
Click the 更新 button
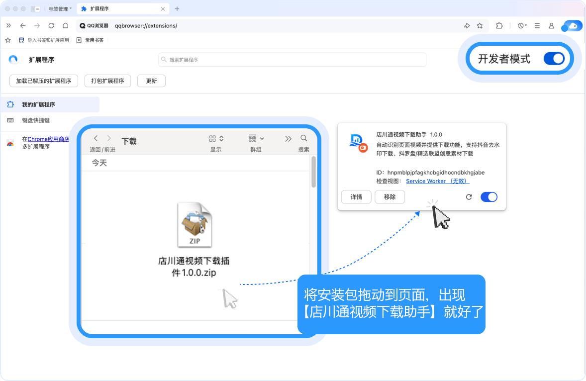(x=151, y=81)
